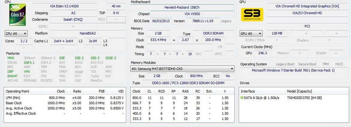Click the Hewlett-Packard 158Ch motherboard field

(x=182, y=7)
